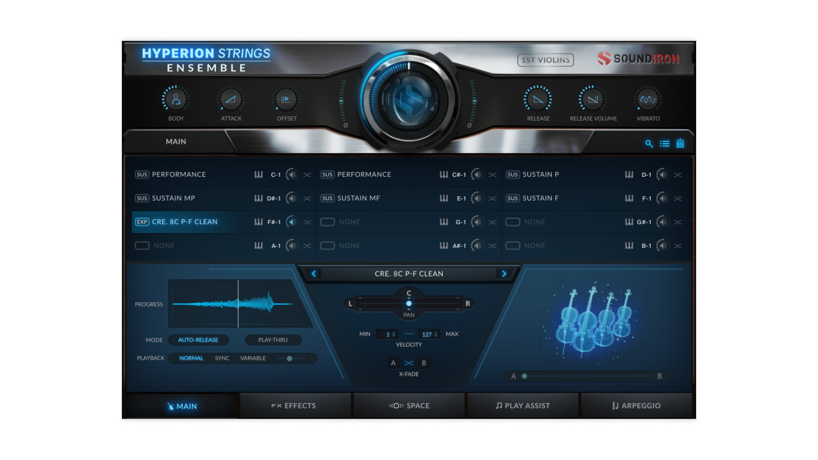818x460 pixels.
Task: Open the empty NONE slot at A-1
Action: (x=164, y=246)
